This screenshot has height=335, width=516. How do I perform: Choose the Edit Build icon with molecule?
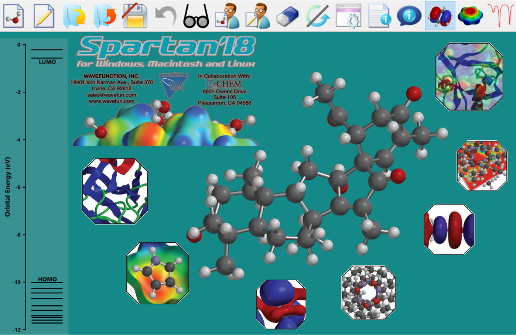point(226,16)
